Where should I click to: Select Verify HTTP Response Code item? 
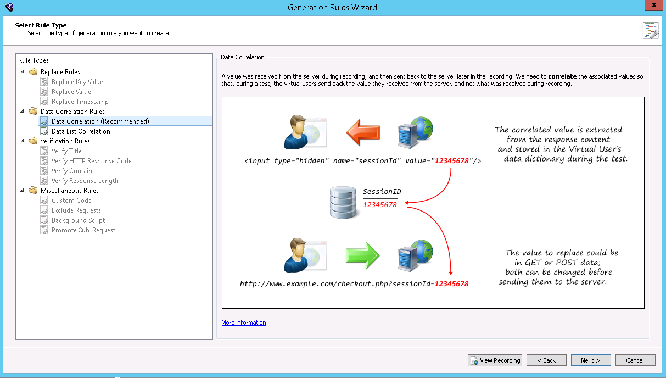(91, 161)
